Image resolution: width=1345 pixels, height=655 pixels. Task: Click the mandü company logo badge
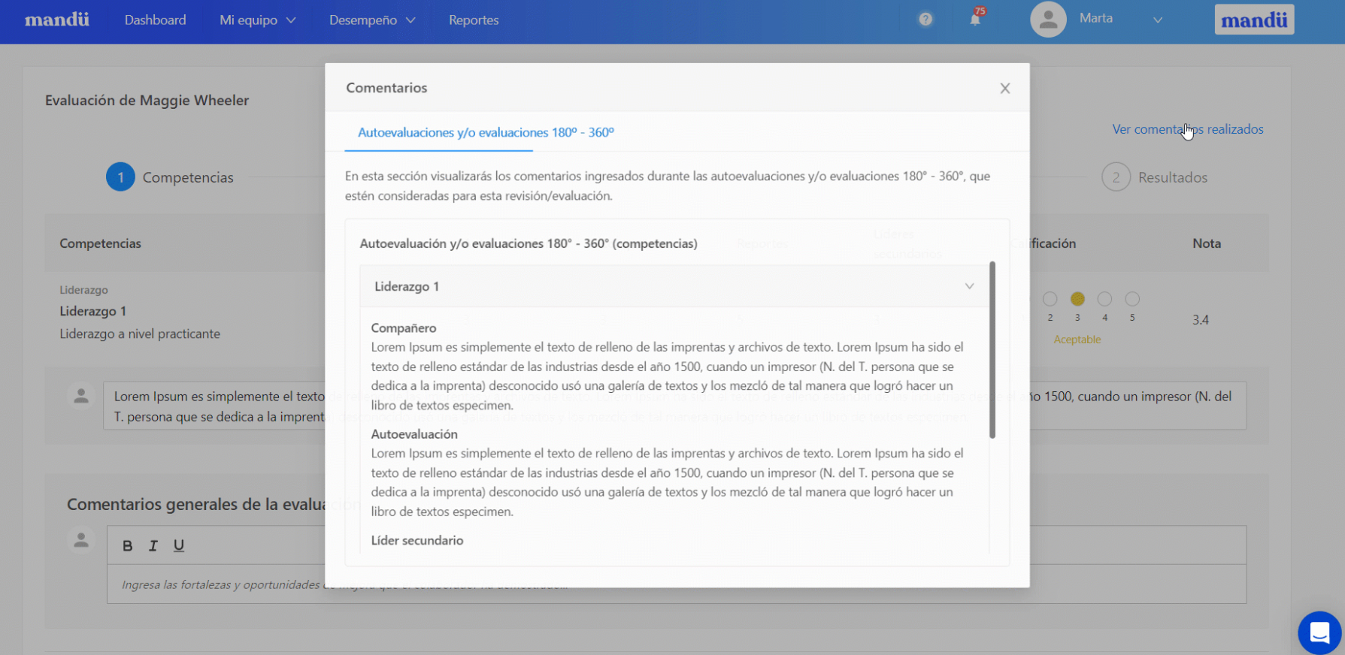pos(1254,20)
